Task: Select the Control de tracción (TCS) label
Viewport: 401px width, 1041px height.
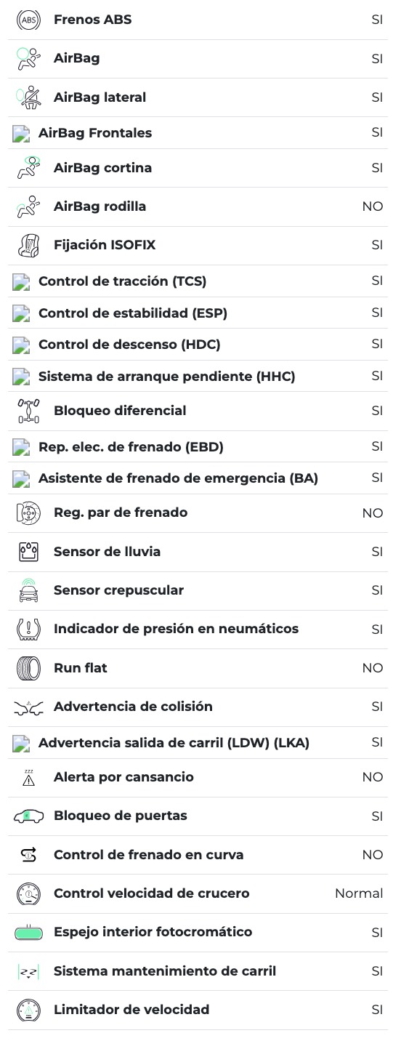Action: click(x=123, y=281)
